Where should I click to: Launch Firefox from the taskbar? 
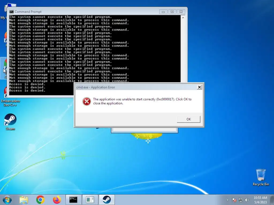[x=57, y=200]
